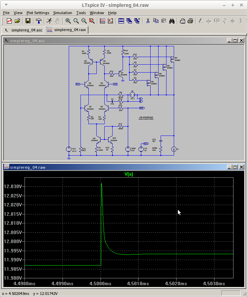Paste with the clipboard icon
The height and width of the screenshot is (297, 248).
click(164, 21)
